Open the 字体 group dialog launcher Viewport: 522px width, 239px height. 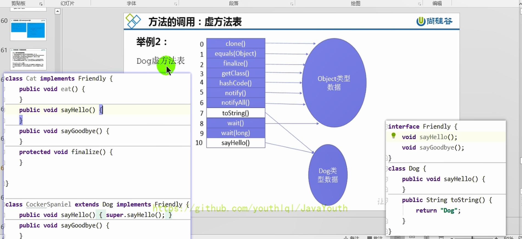click(x=176, y=4)
